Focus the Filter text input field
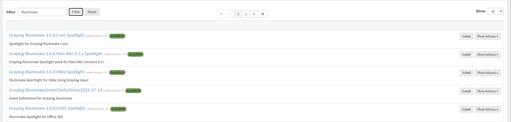Viewport: 511px width, 122px height. pyautogui.click(x=43, y=12)
